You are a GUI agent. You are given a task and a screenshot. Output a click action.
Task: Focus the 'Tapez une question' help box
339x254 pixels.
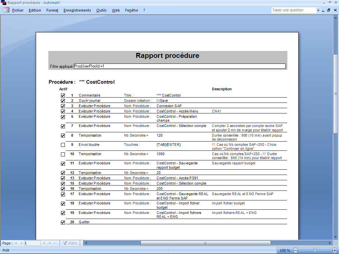pyautogui.click(x=294, y=10)
